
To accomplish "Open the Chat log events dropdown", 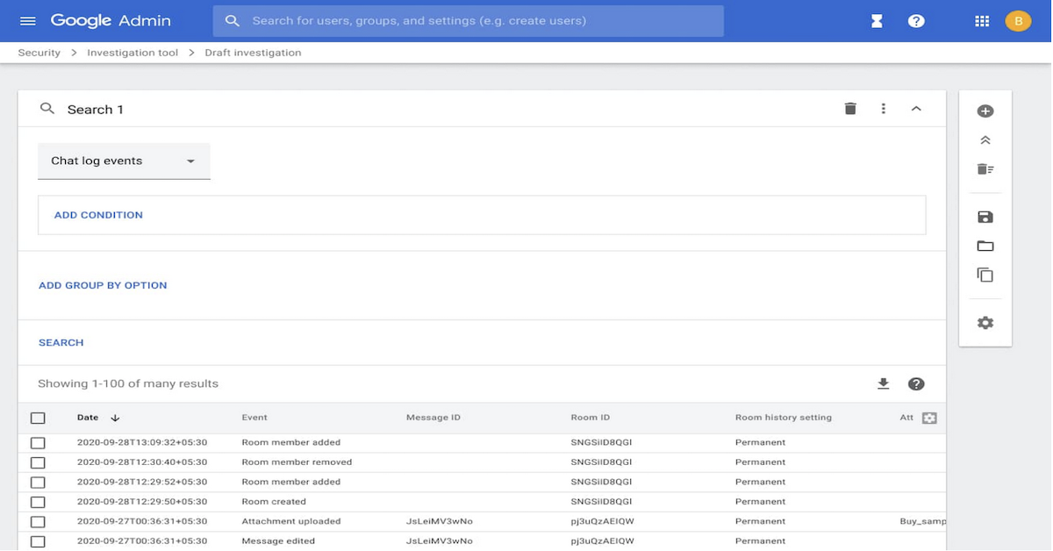I will 124,161.
